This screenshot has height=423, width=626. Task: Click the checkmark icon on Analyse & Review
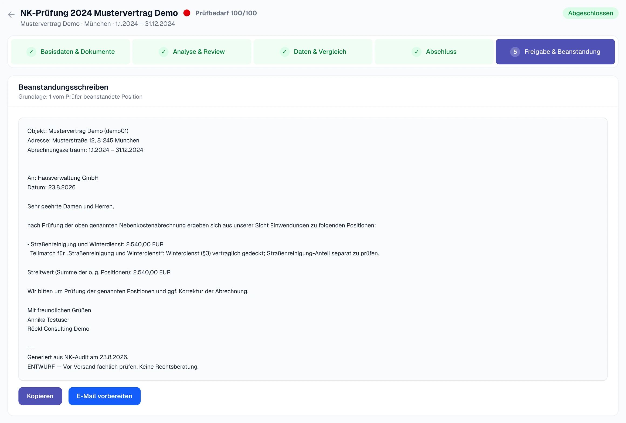click(x=164, y=52)
